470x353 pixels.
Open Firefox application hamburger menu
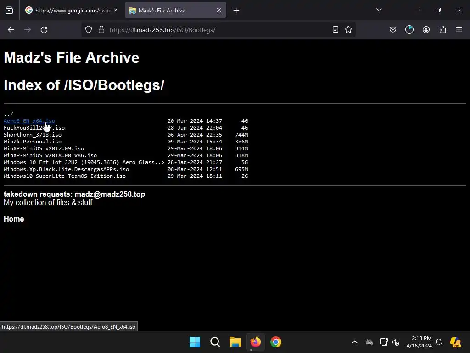click(x=459, y=29)
